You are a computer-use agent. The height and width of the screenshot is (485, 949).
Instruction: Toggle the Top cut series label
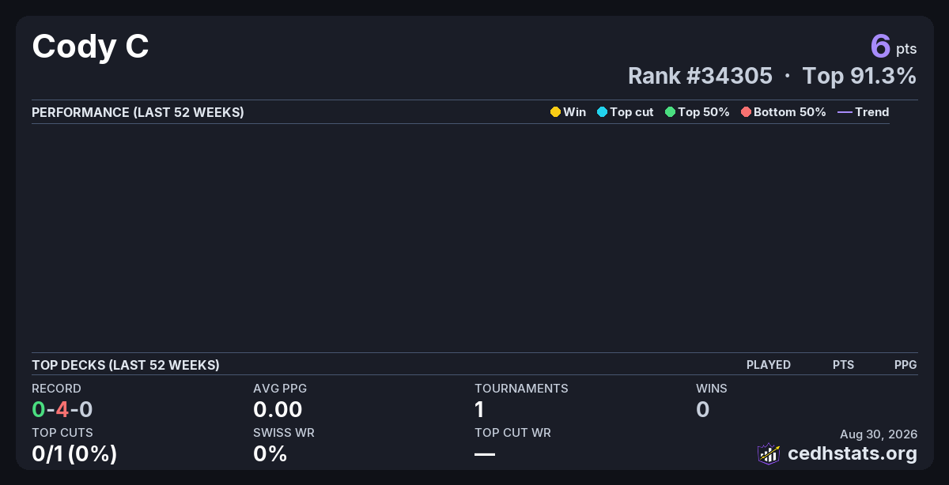click(632, 112)
